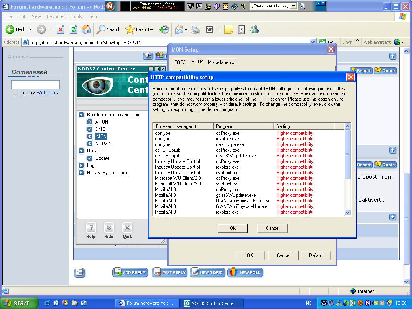
Task: Click the Web assistant globe icon
Action: point(397,42)
